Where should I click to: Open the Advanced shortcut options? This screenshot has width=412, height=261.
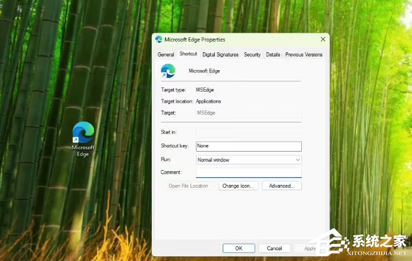(x=282, y=186)
